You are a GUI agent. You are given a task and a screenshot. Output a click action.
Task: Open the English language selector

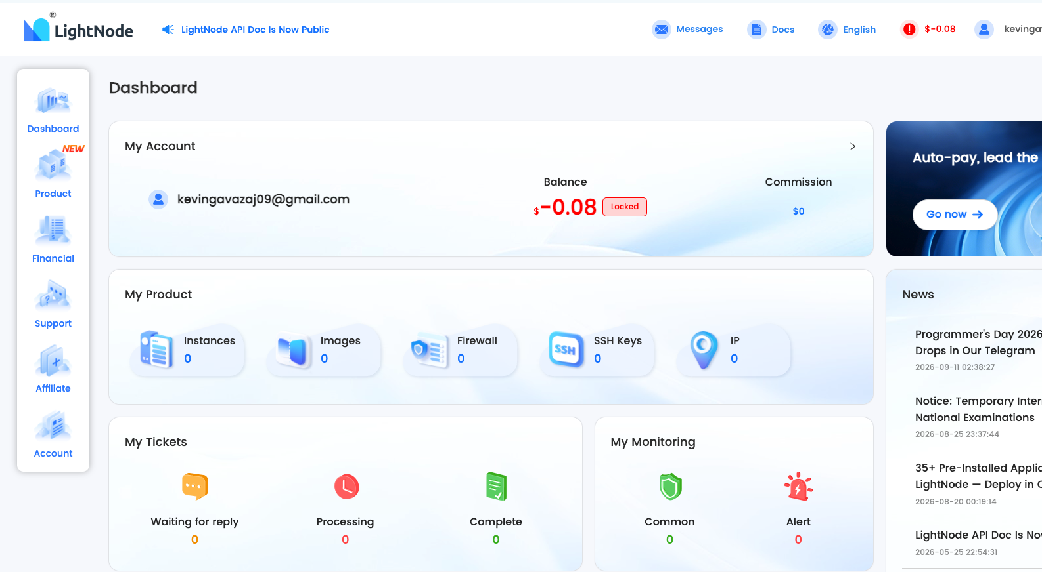847,30
